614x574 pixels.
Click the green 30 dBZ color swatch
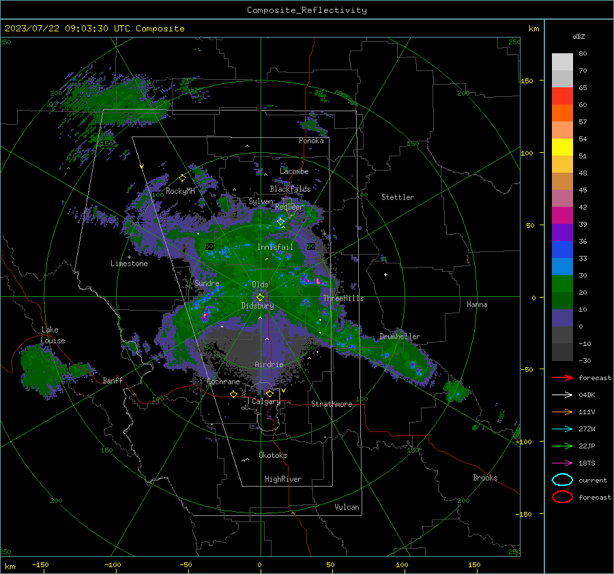coord(562,283)
